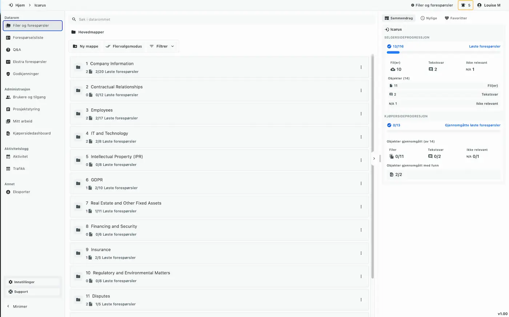This screenshot has width=509, height=317.
Task: Open the Filtrer dropdown
Action: 162,46
